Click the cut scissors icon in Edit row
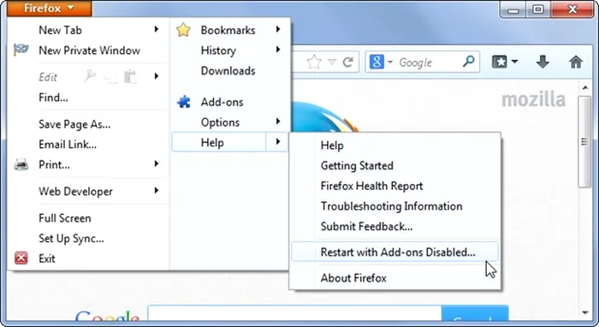 pyautogui.click(x=90, y=76)
